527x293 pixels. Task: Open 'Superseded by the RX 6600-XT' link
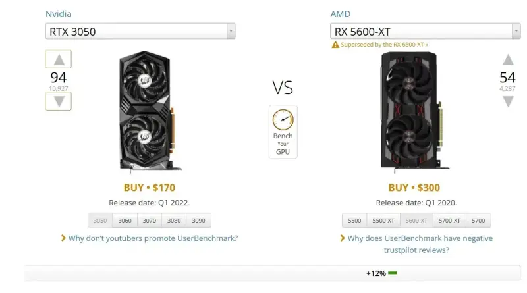pyautogui.click(x=384, y=45)
